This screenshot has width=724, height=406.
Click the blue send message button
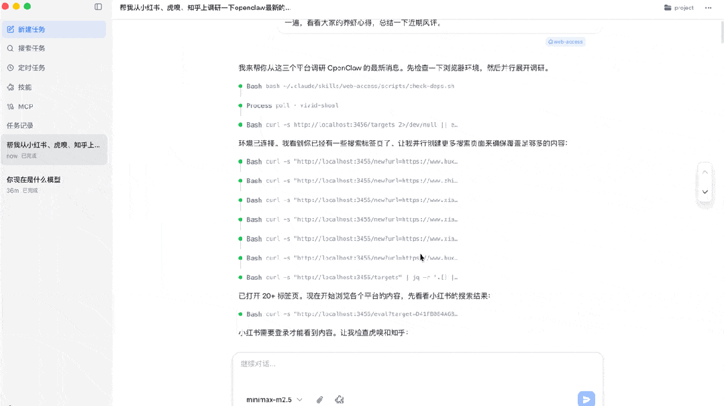[586, 398]
